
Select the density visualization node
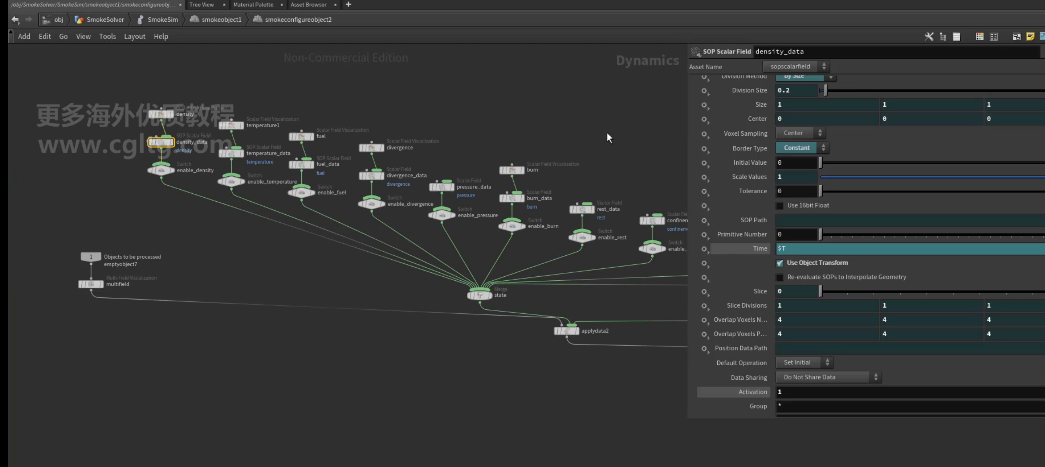tap(161, 114)
